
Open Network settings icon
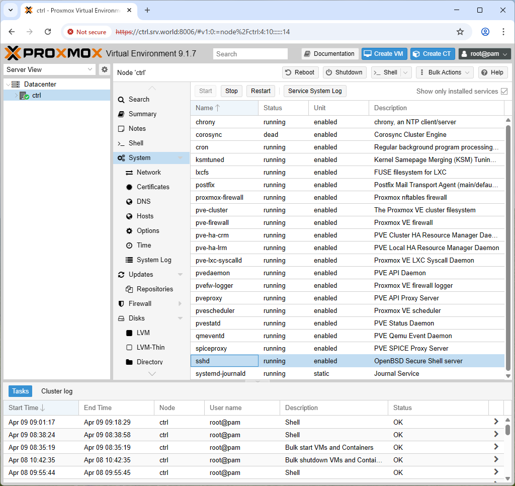coord(129,173)
